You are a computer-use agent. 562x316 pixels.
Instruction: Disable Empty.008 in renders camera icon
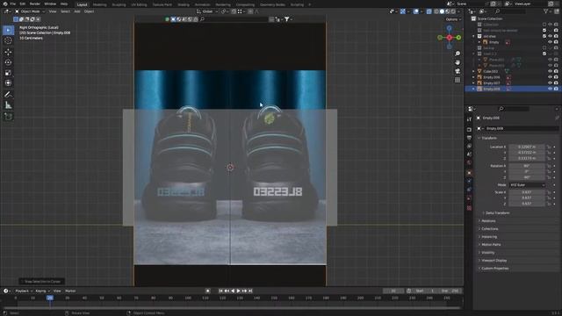[x=556, y=89]
